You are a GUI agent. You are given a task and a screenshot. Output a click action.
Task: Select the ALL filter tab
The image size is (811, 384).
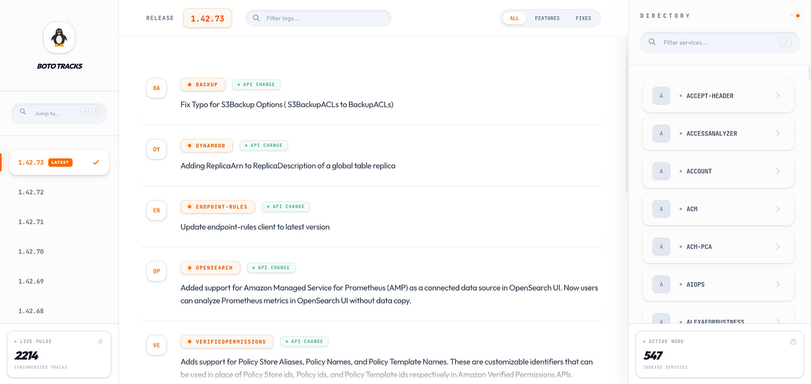coord(514,19)
